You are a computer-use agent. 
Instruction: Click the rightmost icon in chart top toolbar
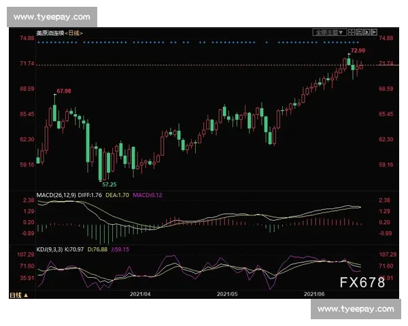(x=373, y=32)
